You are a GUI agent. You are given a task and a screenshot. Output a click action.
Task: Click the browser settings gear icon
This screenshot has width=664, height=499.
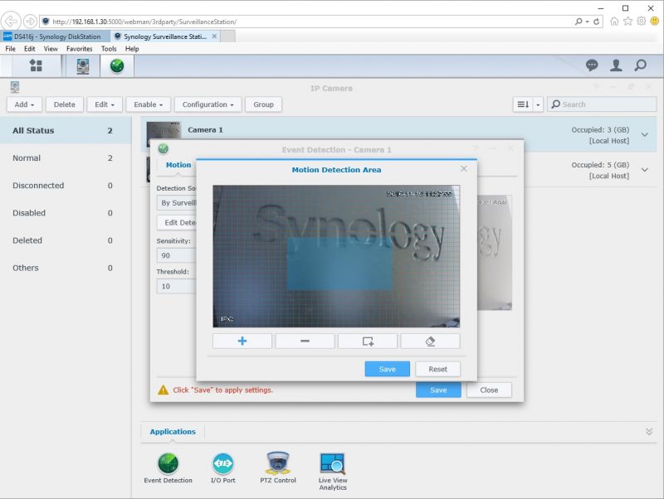coord(642,22)
